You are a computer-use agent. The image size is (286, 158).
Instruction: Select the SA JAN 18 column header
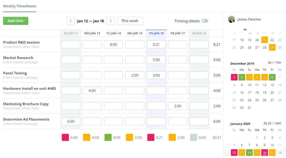pyautogui.click(x=199, y=33)
